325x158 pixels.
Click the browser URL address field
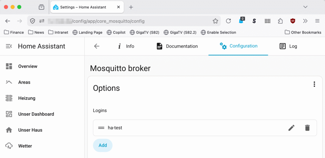127,21
